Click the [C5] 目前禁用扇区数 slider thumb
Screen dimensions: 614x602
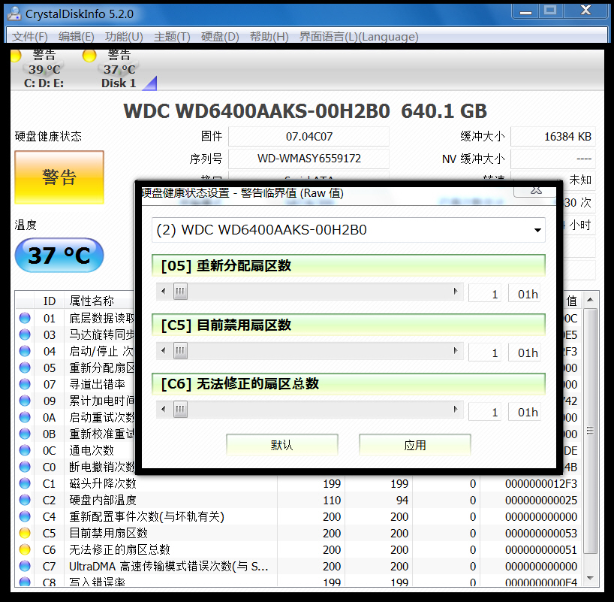180,351
